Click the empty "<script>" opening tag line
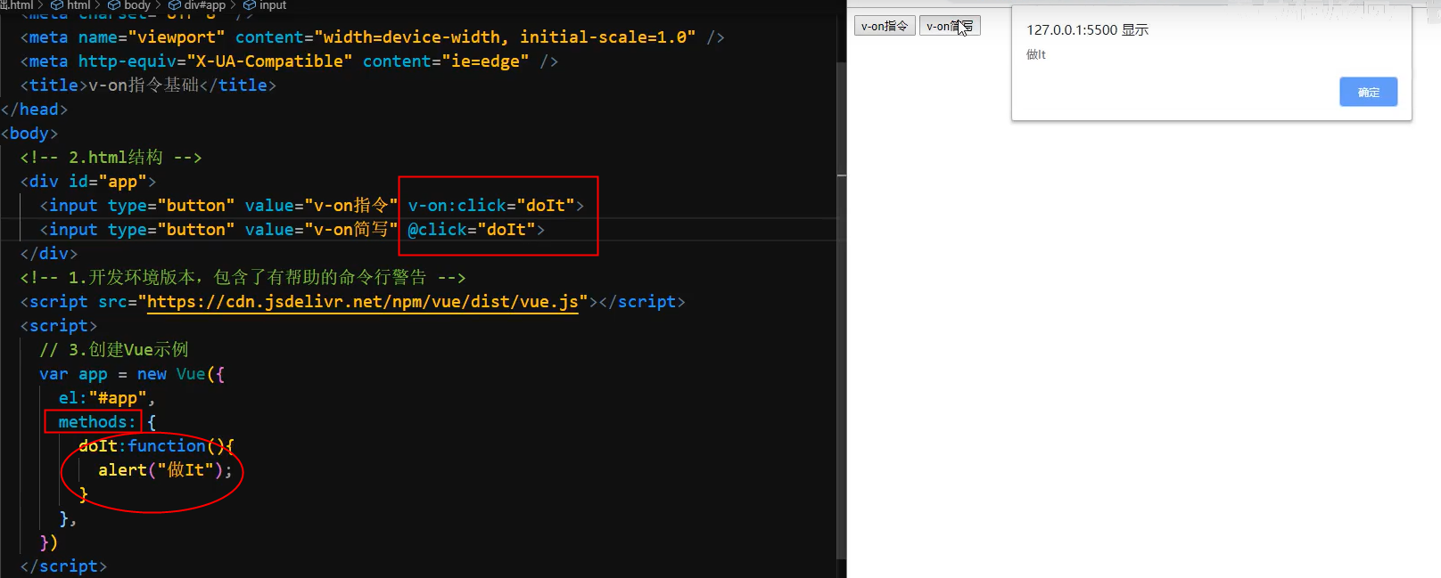 (59, 326)
